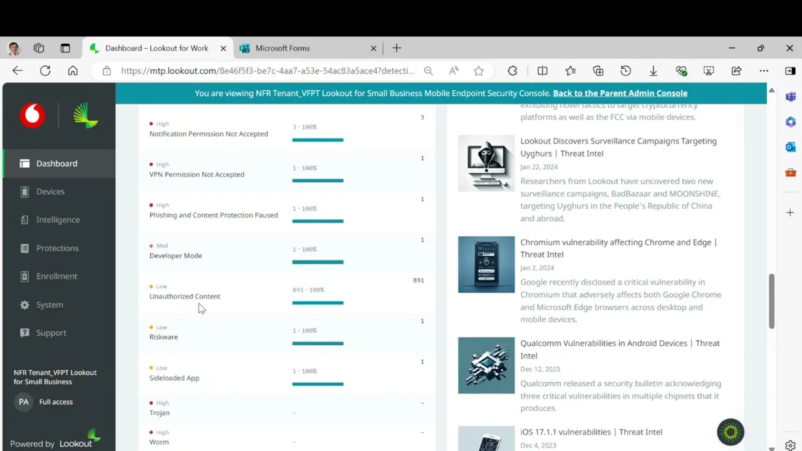Click the Unauthorized Content progress bar
Screen dimensions: 802x451
pos(318,303)
